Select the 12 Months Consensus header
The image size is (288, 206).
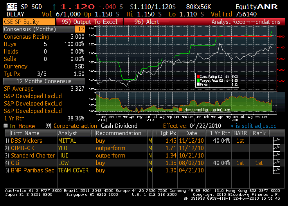pos(44,81)
